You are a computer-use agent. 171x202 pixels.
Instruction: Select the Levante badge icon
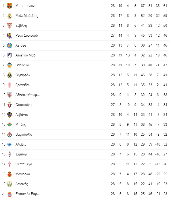coord(10,115)
